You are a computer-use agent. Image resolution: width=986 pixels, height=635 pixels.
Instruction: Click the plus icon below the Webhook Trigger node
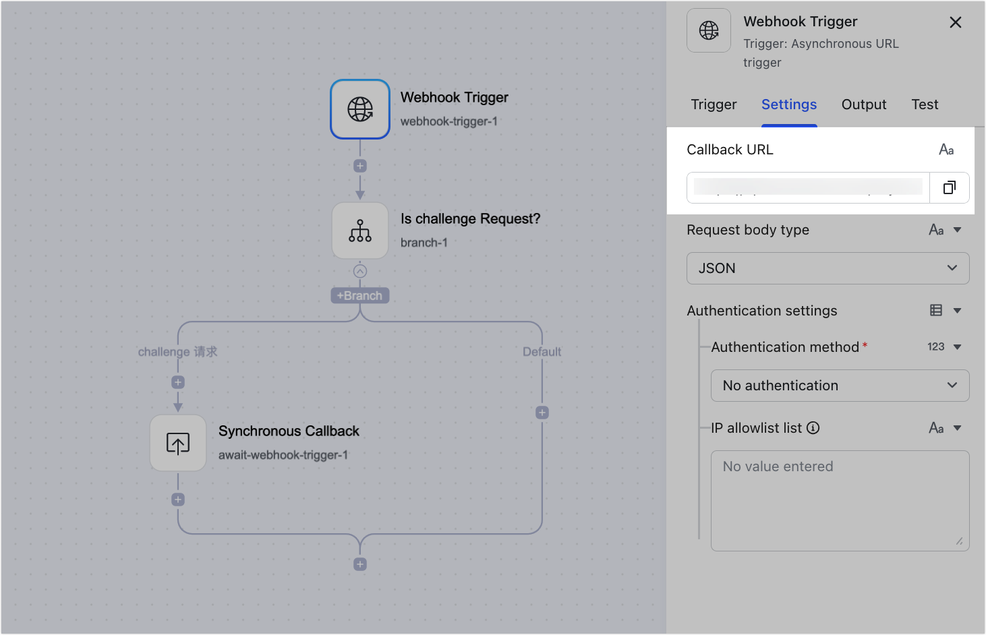359,165
